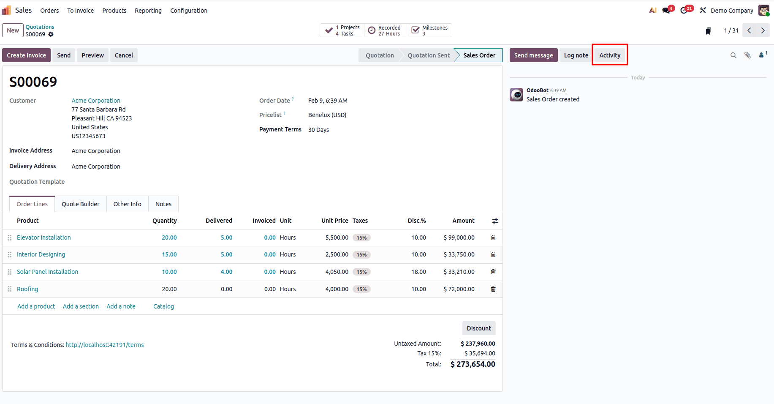View followers using the person icon
Image resolution: width=774 pixels, height=404 pixels.
click(x=761, y=55)
